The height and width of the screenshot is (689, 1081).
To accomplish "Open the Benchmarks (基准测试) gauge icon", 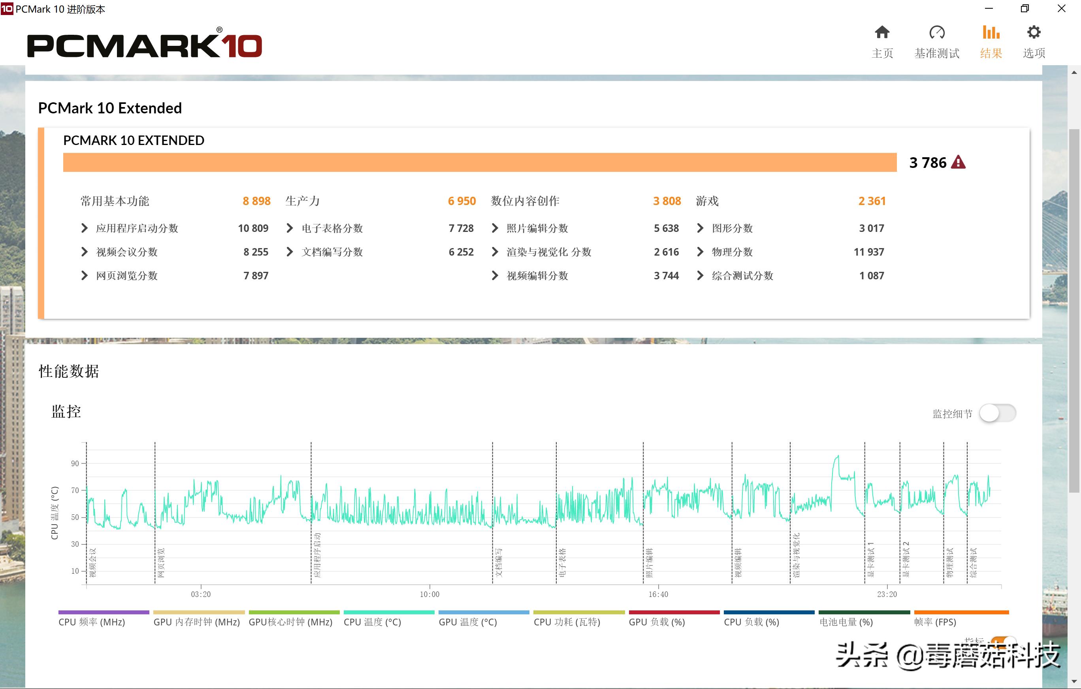I will coord(936,33).
